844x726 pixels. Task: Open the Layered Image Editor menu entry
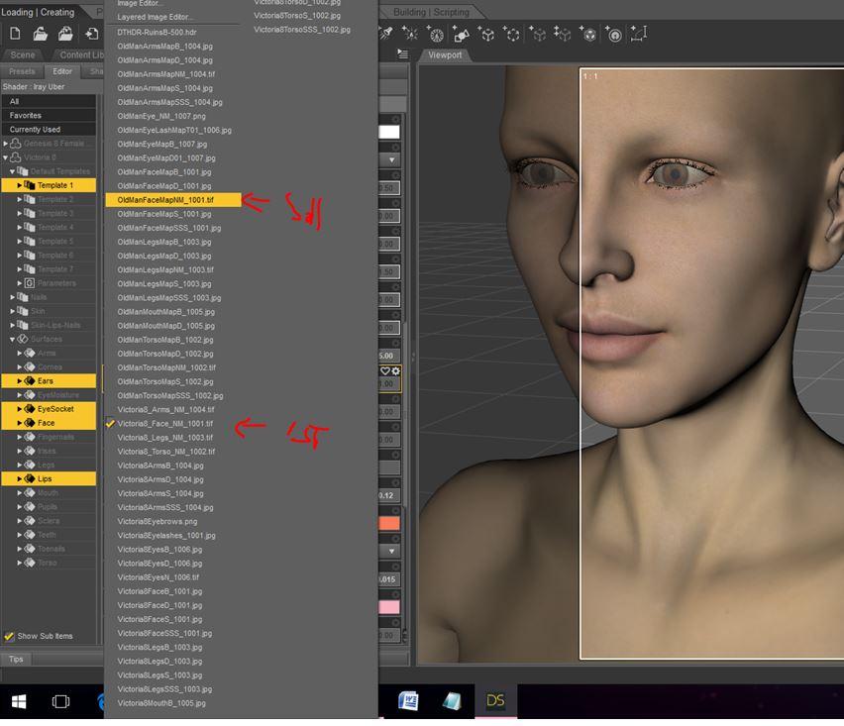tap(155, 18)
